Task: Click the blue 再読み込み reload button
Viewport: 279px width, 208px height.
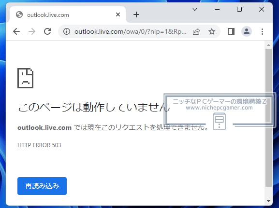Action: tap(42, 186)
